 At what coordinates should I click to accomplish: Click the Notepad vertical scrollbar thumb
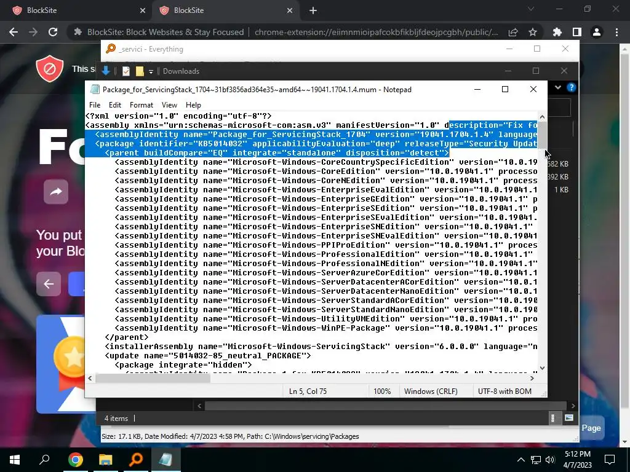coord(543,135)
